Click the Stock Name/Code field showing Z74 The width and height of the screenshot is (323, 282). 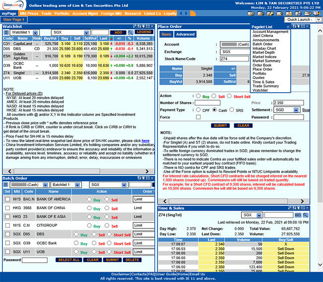235,59
